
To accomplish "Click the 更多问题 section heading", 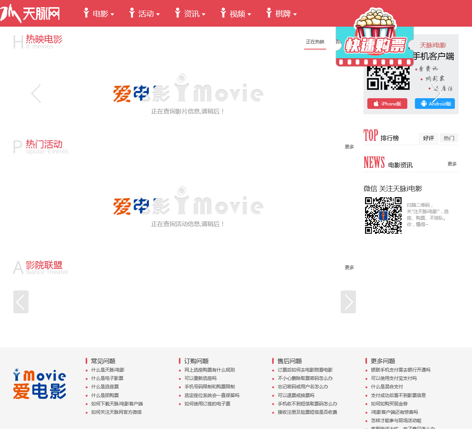I will [383, 361].
